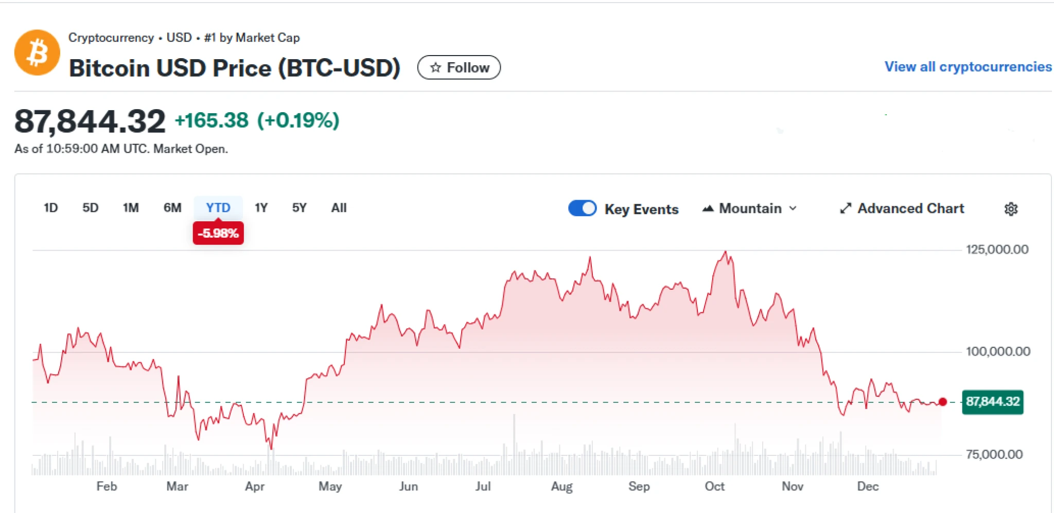Click the Bitcoin logo icon
This screenshot has width=1054, height=513.
(37, 52)
